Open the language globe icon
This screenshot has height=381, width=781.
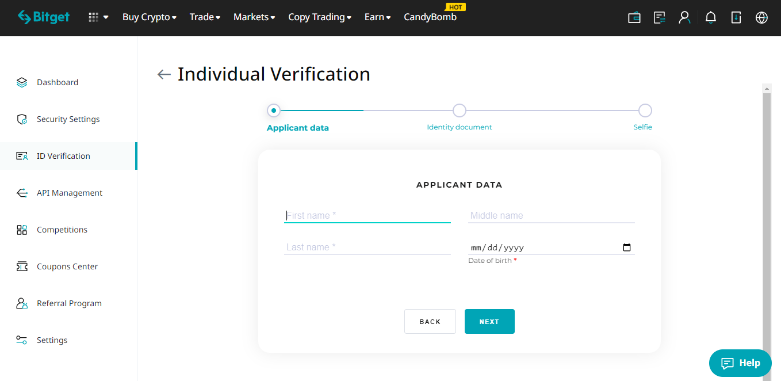pyautogui.click(x=761, y=17)
